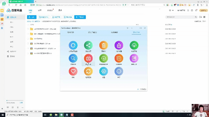
Task: Switch to the second PanDownload tab showing (1)
Action: [x=93, y=32]
